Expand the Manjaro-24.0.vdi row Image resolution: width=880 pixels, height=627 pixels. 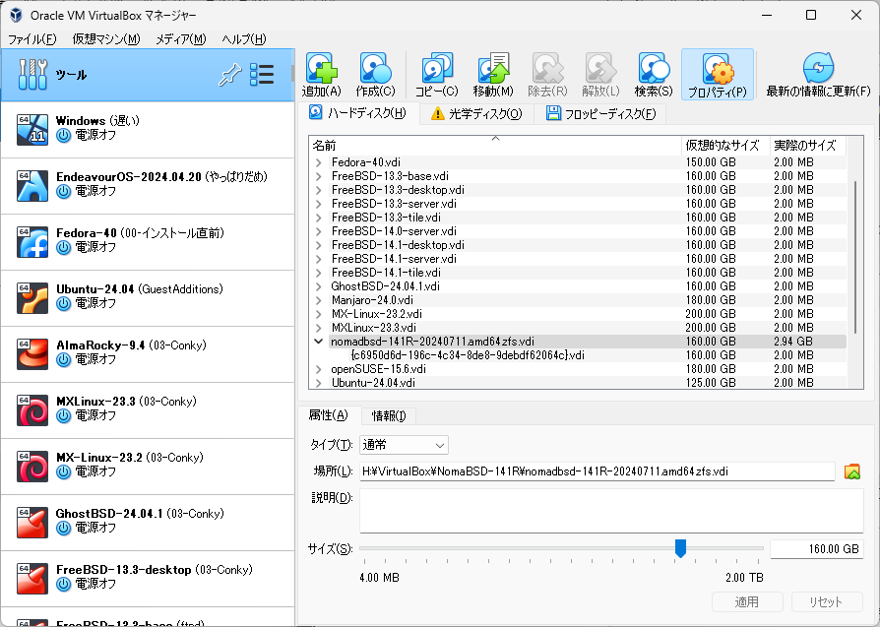[x=319, y=300]
